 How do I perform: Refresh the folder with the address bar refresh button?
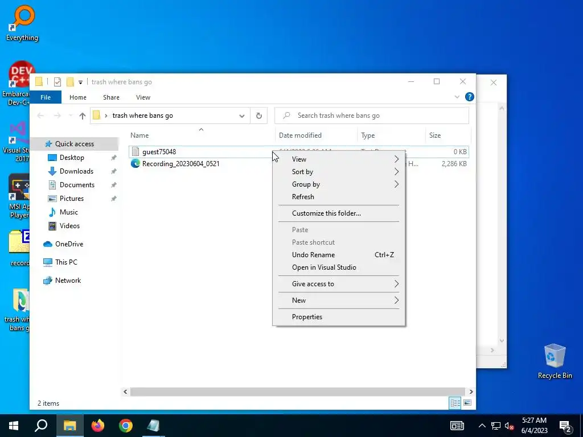259,116
